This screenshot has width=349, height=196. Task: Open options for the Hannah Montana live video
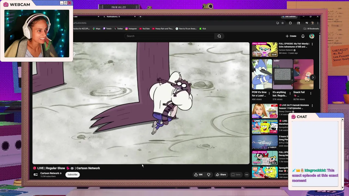coord(312,105)
